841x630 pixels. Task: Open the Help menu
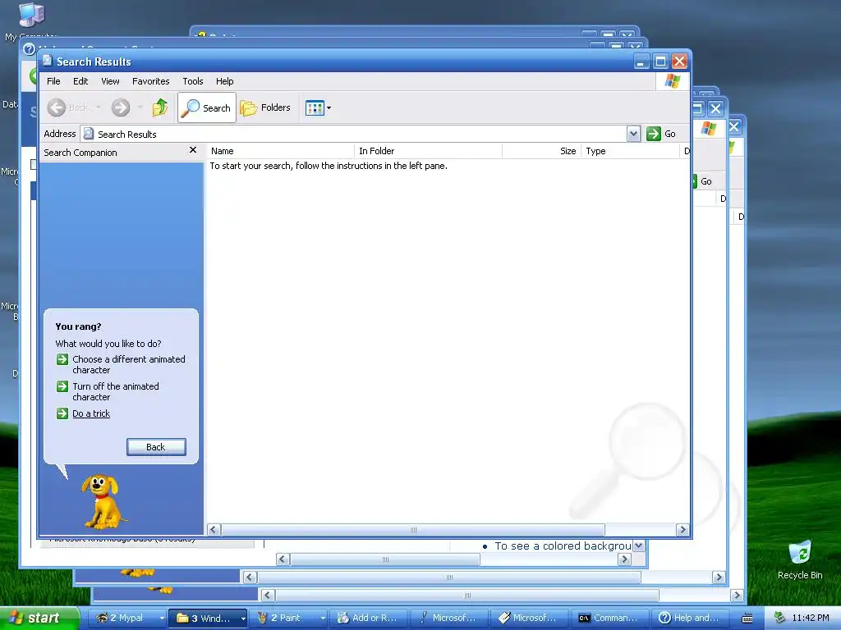tap(225, 81)
